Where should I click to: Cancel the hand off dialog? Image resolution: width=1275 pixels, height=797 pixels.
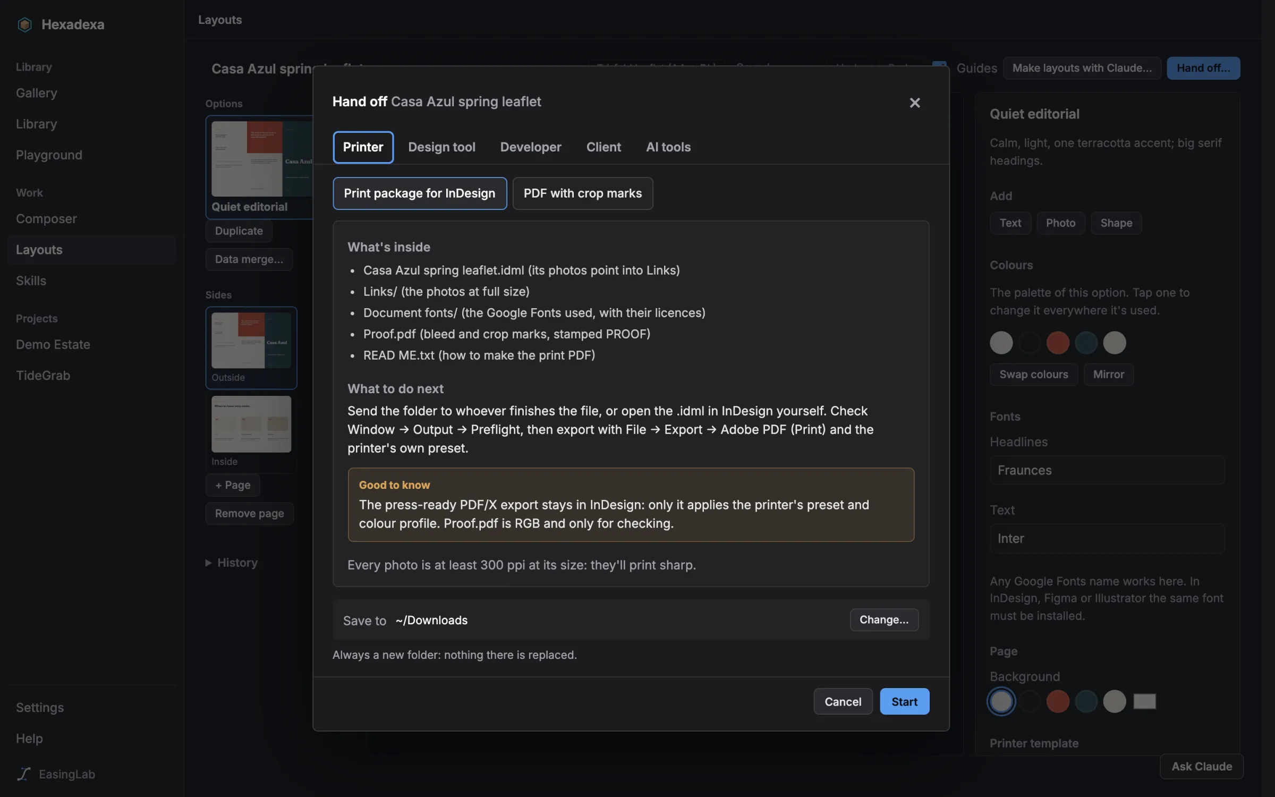click(x=843, y=701)
